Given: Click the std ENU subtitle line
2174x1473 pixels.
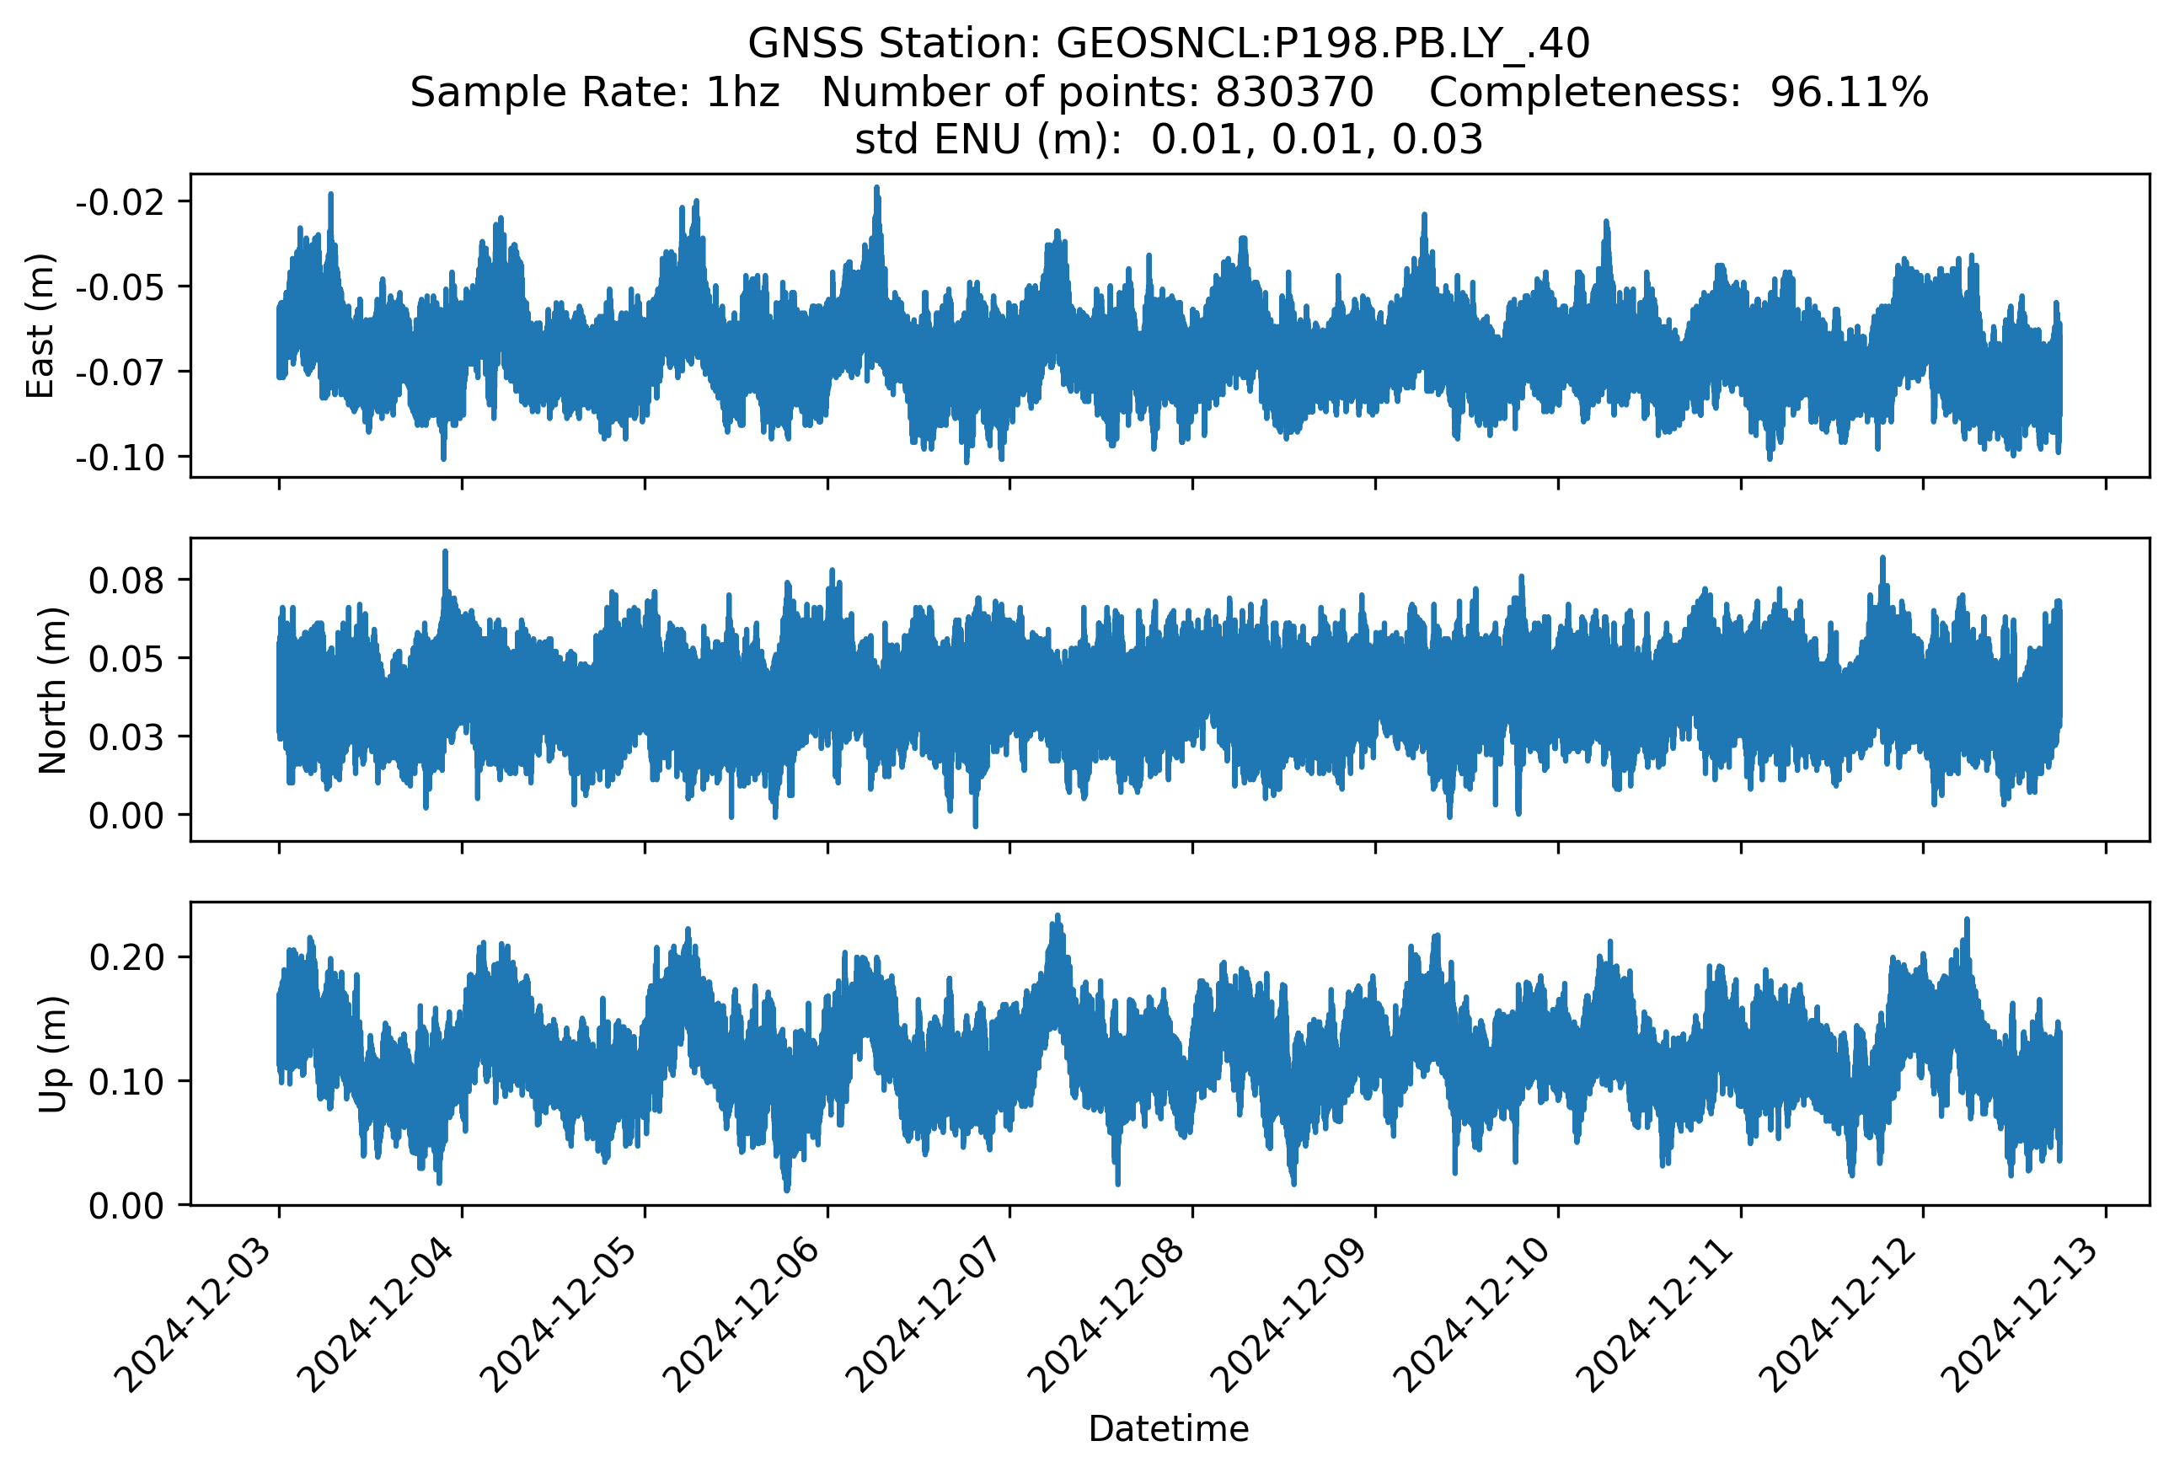Looking at the screenshot, I should 1169,140.
